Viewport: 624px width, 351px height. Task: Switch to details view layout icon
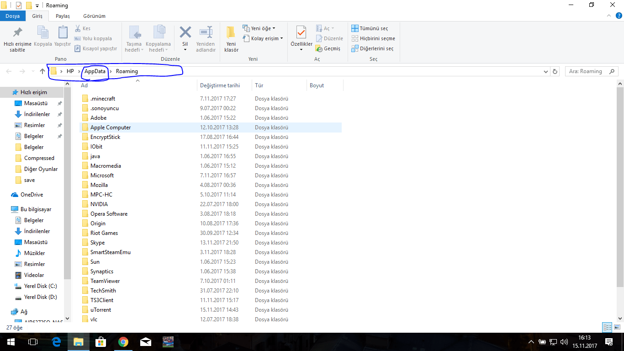point(607,327)
